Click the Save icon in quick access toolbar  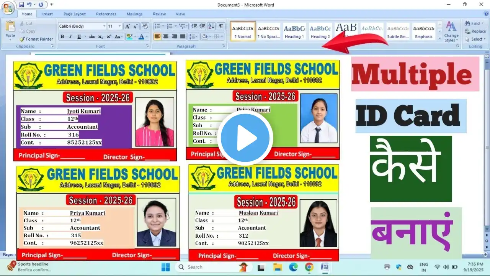coord(21,5)
